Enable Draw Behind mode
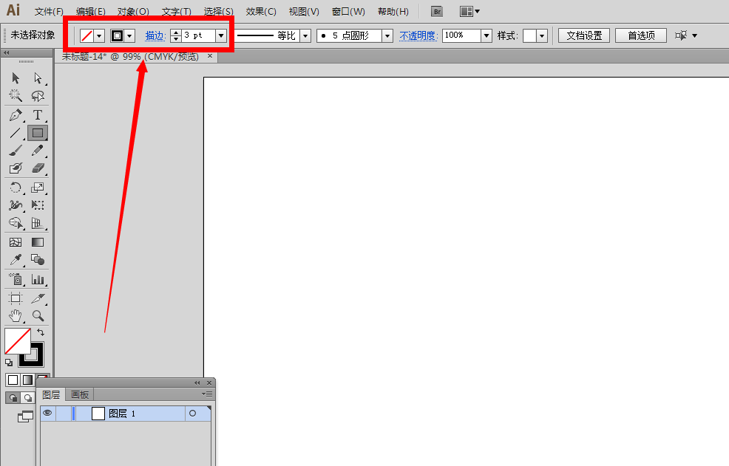The width and height of the screenshot is (729, 466). 28,398
